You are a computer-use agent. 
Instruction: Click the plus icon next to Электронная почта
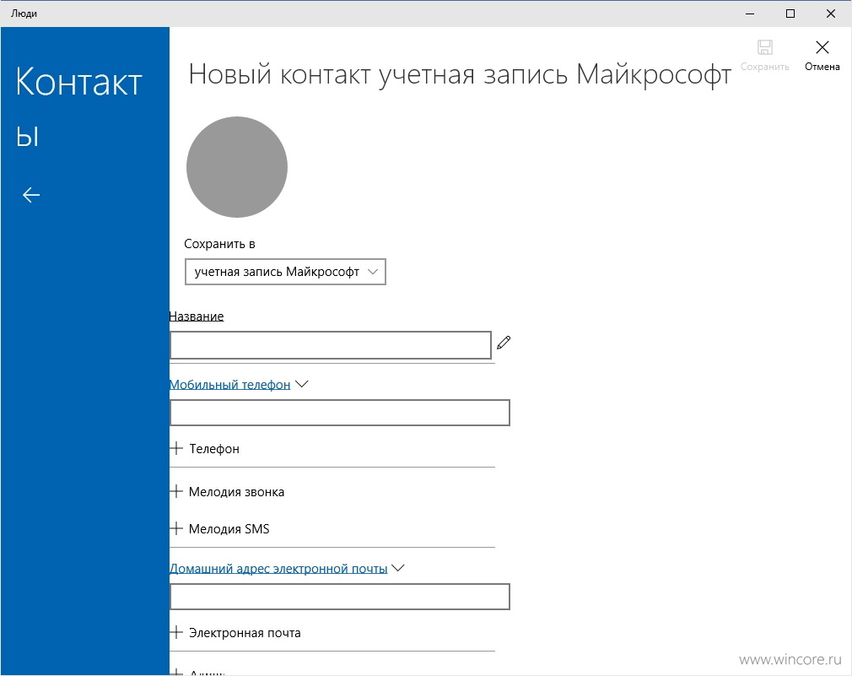point(176,632)
